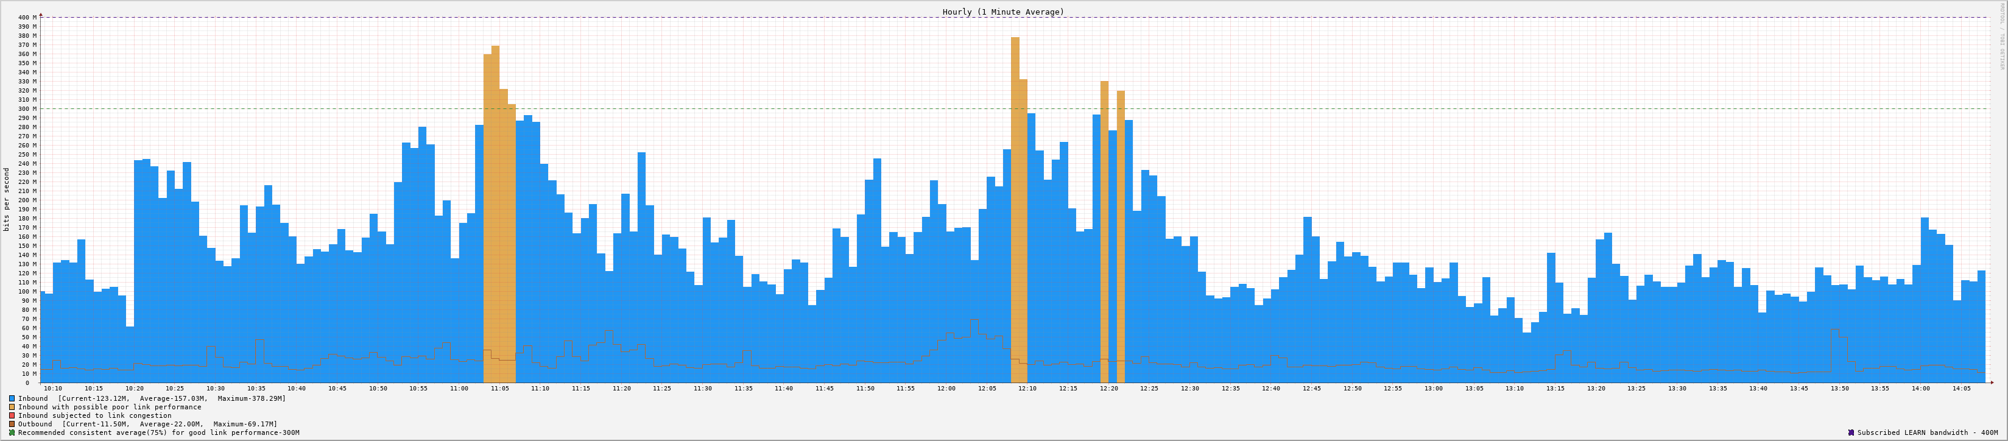Click the 300 M y-axis label

click(27, 109)
